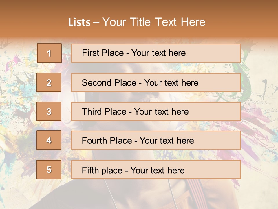Click Your text here in First Place row
Viewport: 278px width, 209px height.
point(158,53)
